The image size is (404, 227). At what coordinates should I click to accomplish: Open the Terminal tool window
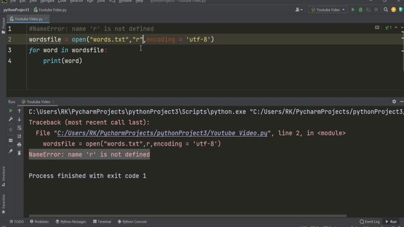point(102,221)
